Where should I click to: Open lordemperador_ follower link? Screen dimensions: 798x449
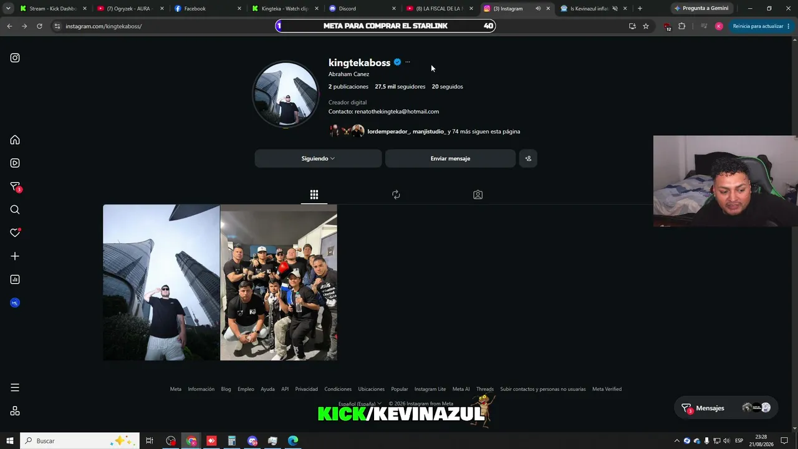tap(388, 132)
